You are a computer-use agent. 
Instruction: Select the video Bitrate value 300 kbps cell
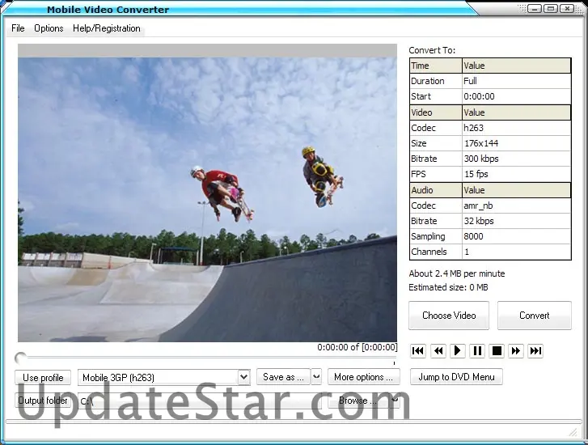click(x=516, y=159)
